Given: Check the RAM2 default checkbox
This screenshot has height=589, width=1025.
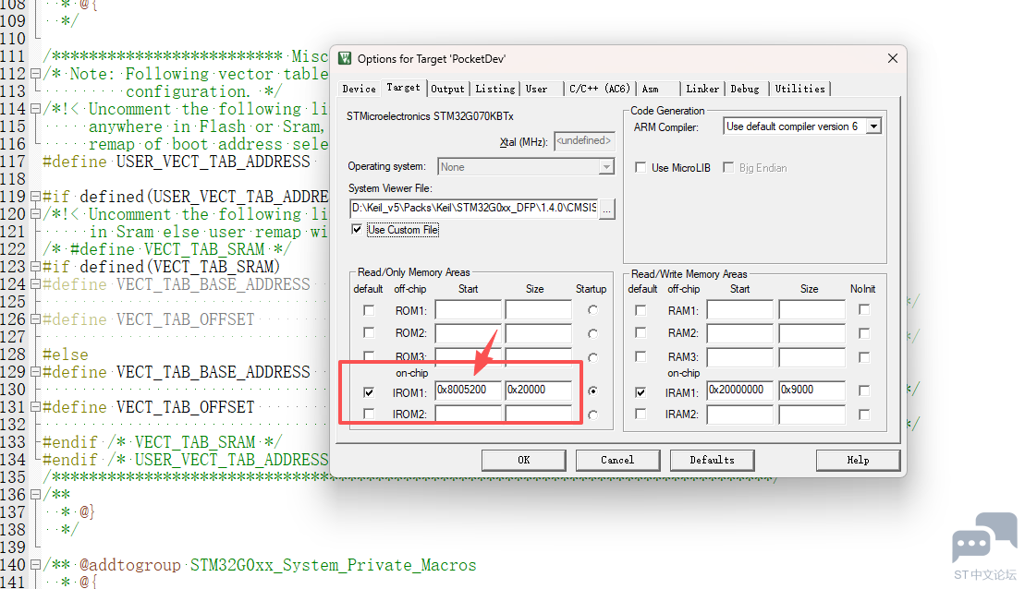Looking at the screenshot, I should click(x=641, y=333).
